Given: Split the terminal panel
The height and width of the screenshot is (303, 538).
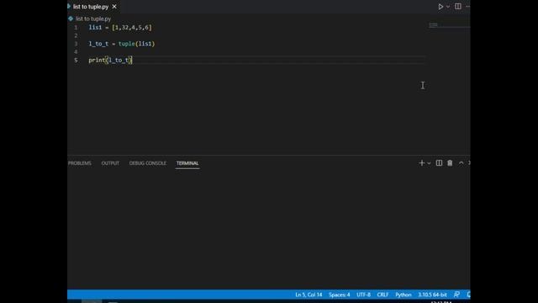Looking at the screenshot, I should pos(439,162).
